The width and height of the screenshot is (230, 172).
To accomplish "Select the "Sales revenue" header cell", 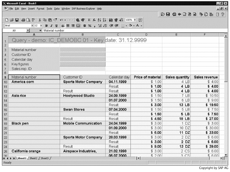I will tap(205, 77).
